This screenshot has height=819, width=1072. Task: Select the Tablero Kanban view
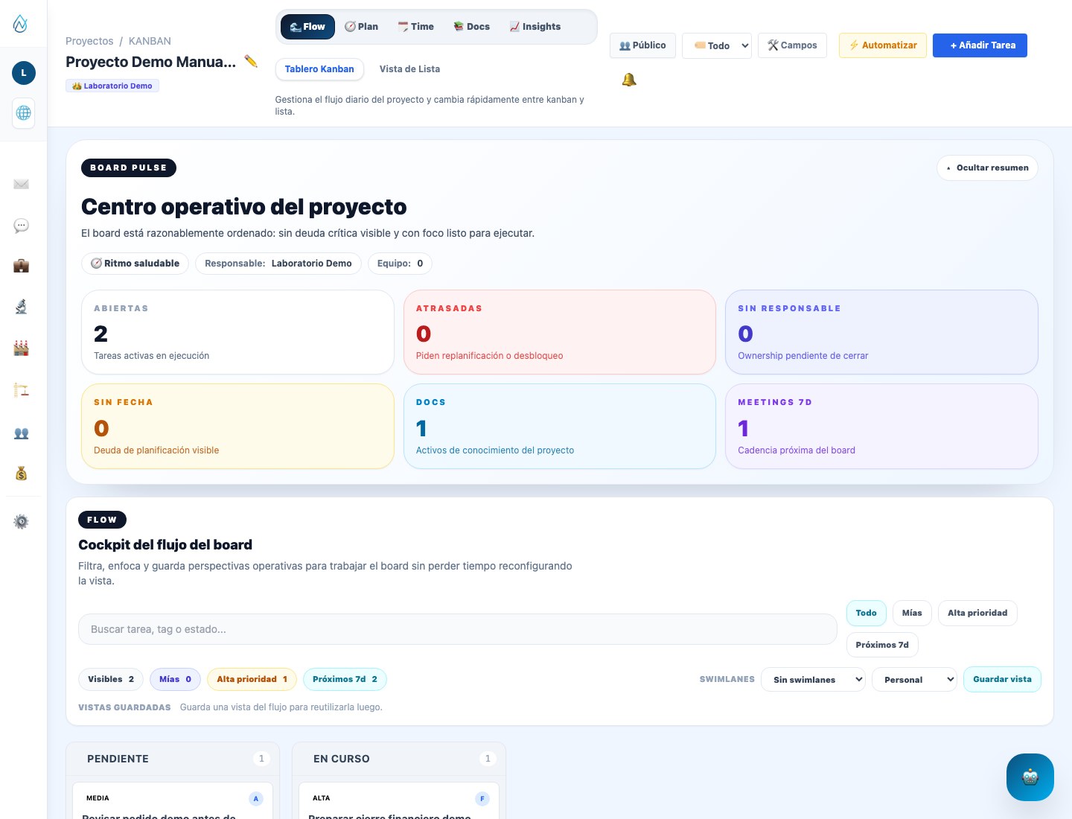pyautogui.click(x=319, y=69)
